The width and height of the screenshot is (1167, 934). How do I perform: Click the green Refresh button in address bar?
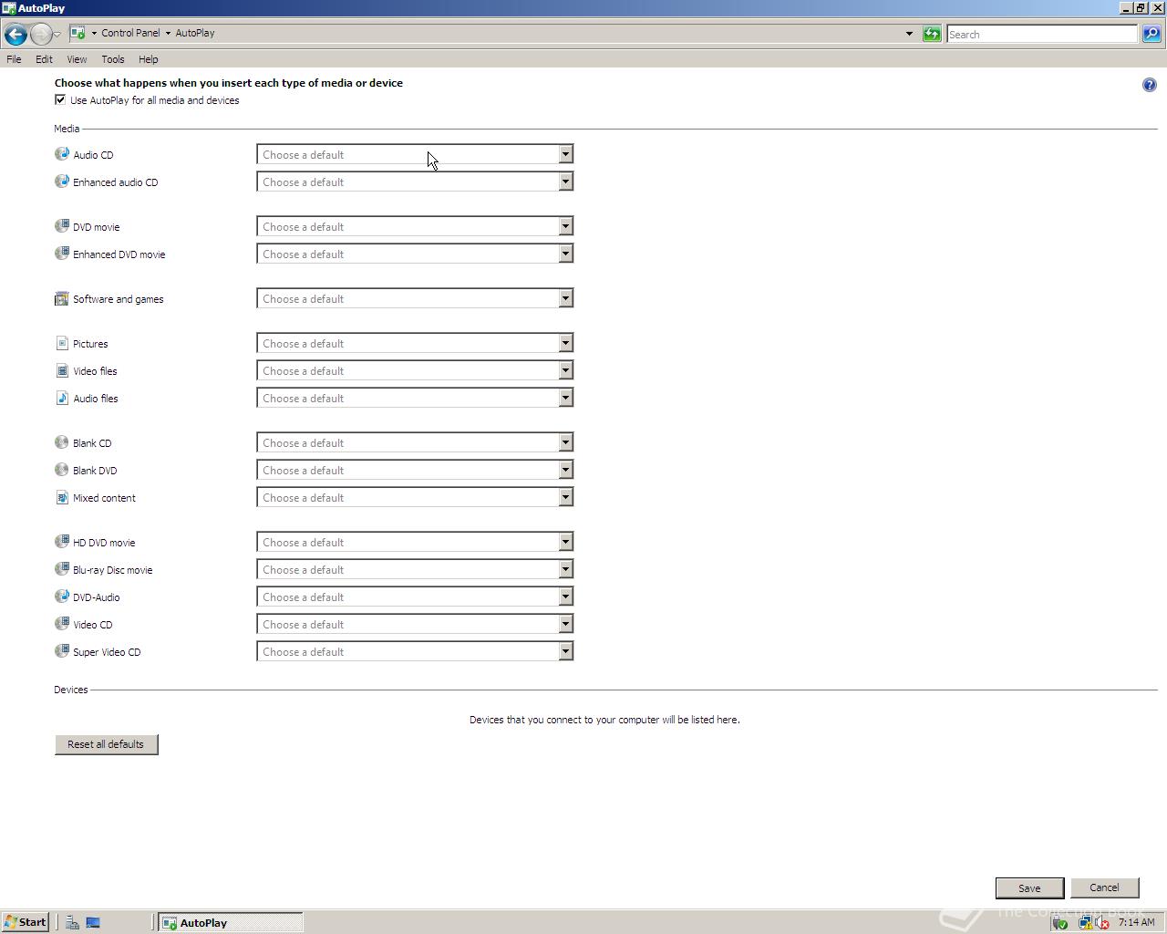[x=932, y=34]
